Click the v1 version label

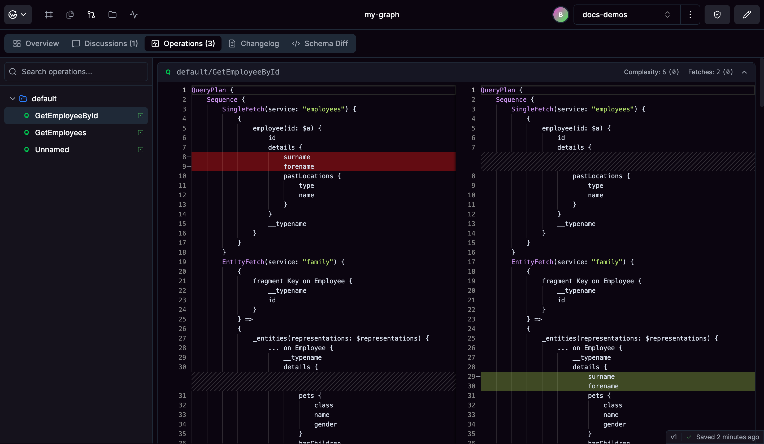tap(674, 437)
